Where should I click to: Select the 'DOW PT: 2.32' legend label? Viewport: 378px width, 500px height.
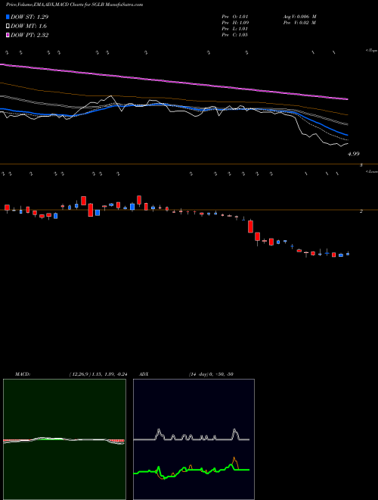(x=29, y=35)
